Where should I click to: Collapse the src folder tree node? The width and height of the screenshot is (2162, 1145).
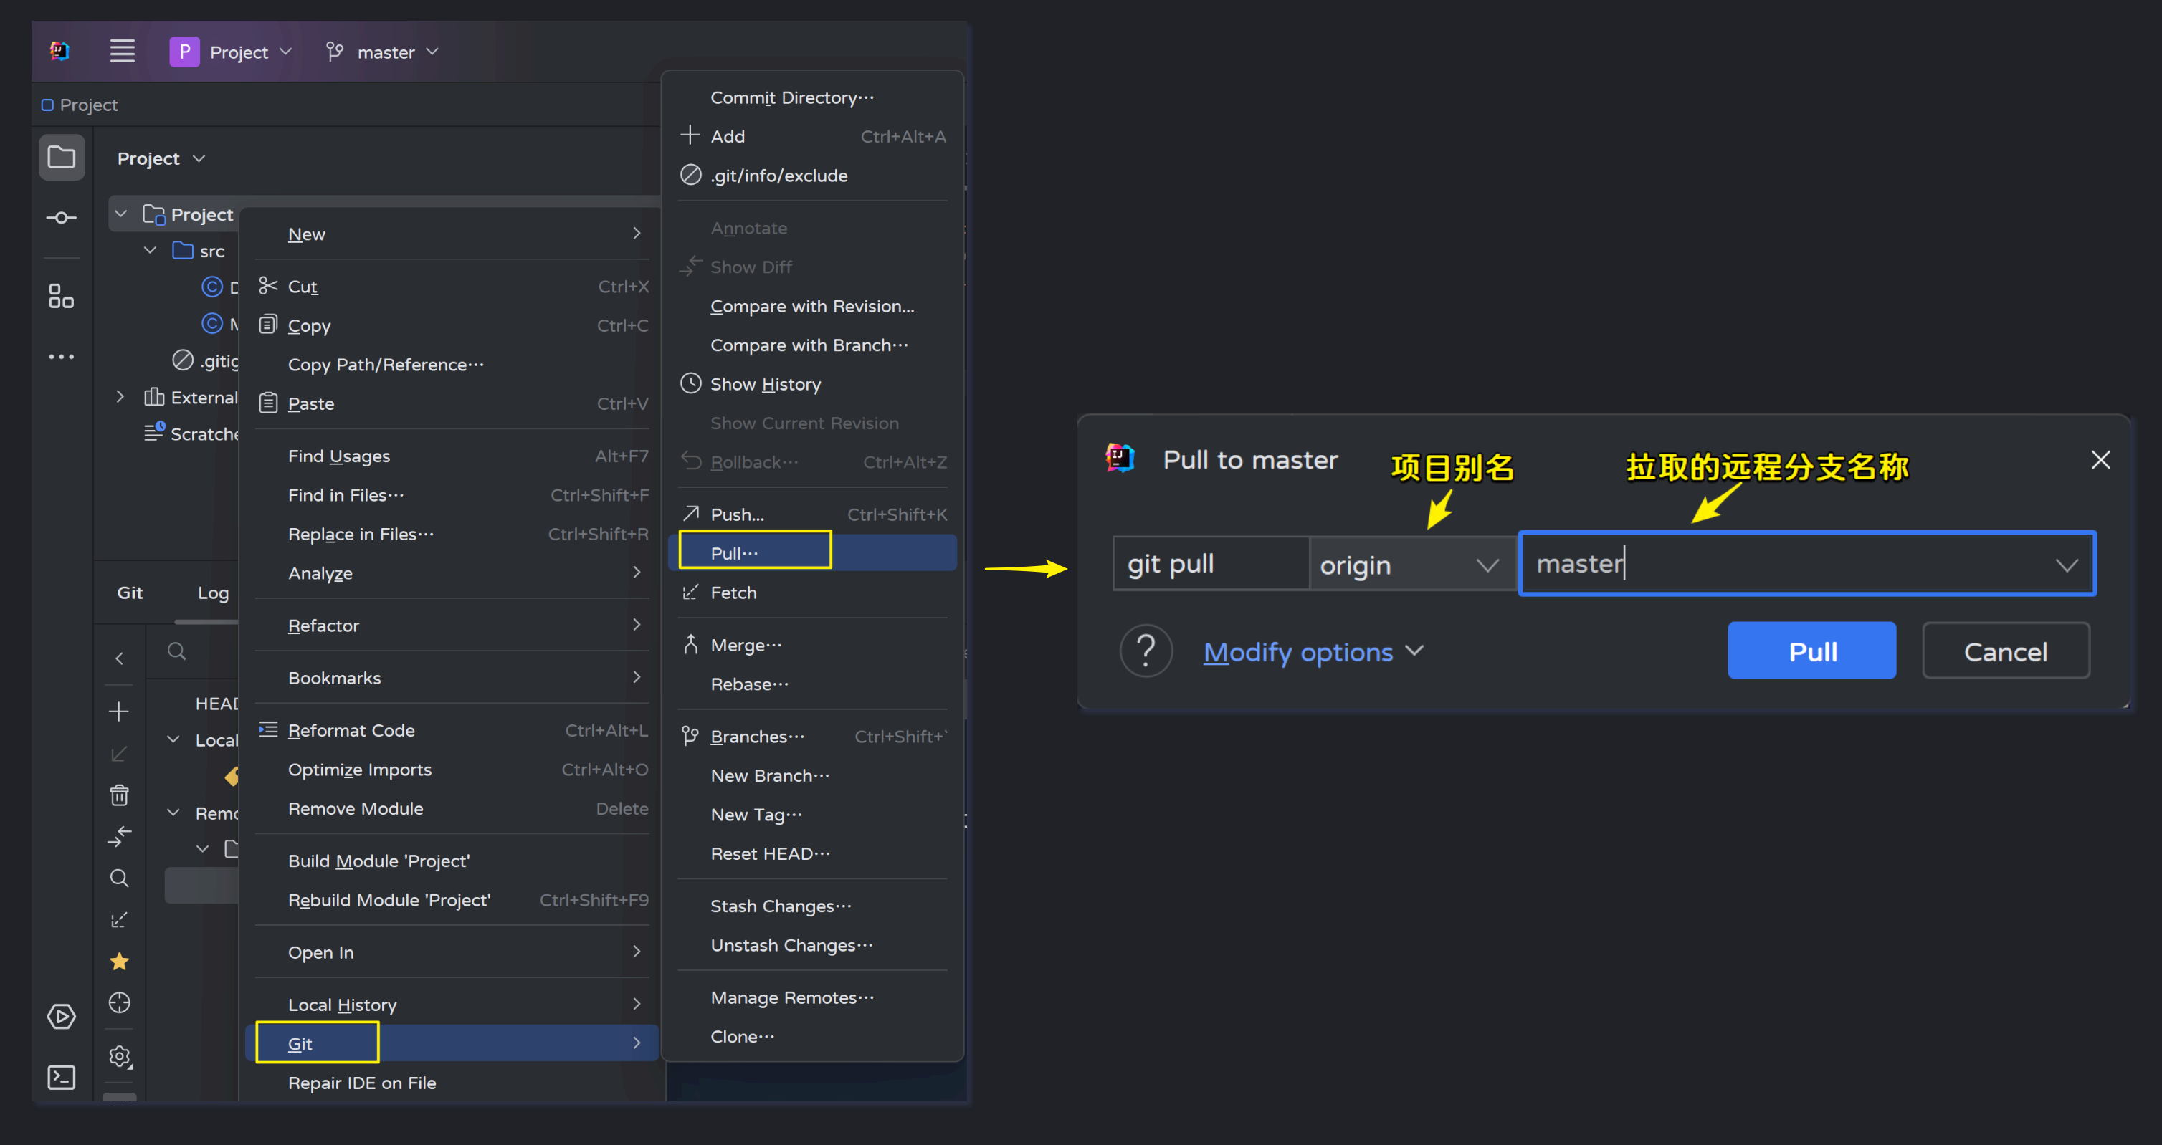(151, 251)
